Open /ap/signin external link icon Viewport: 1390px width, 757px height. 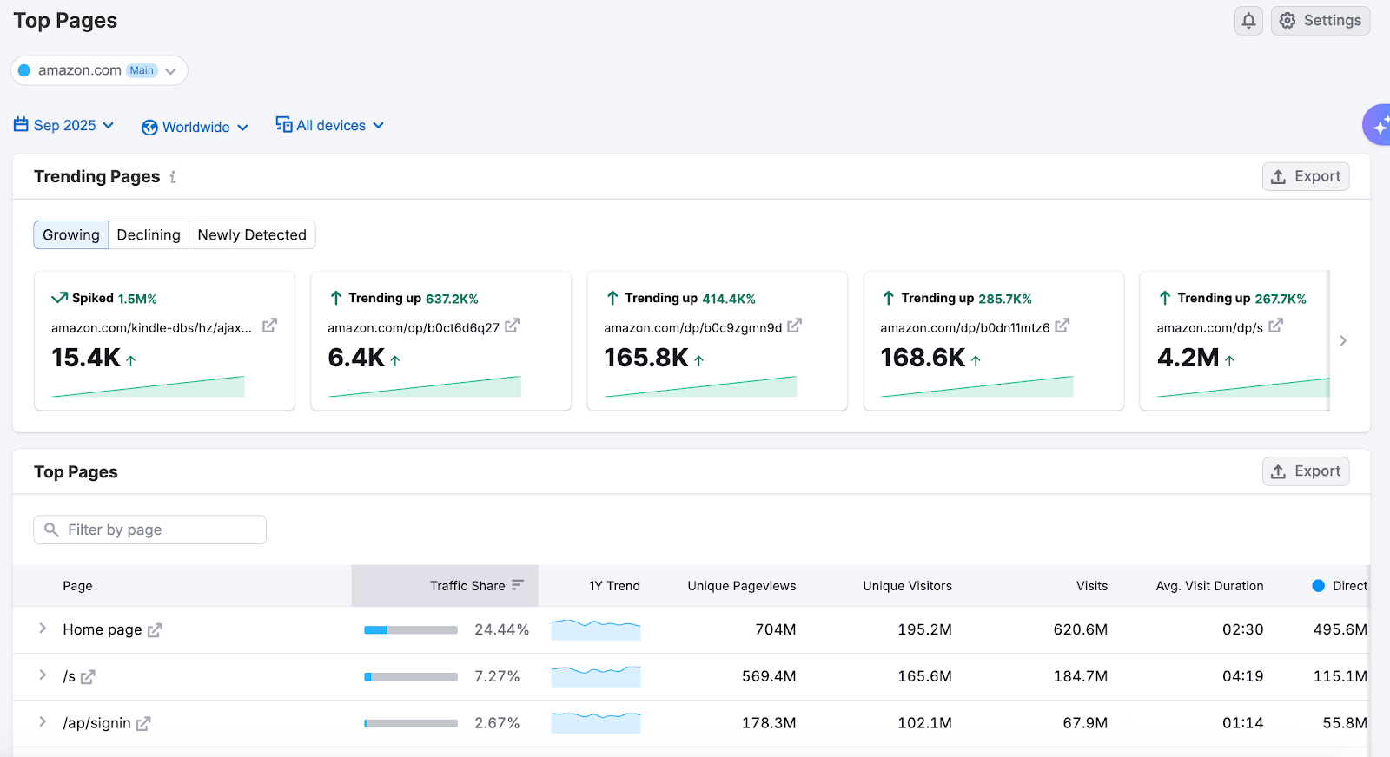[143, 724]
